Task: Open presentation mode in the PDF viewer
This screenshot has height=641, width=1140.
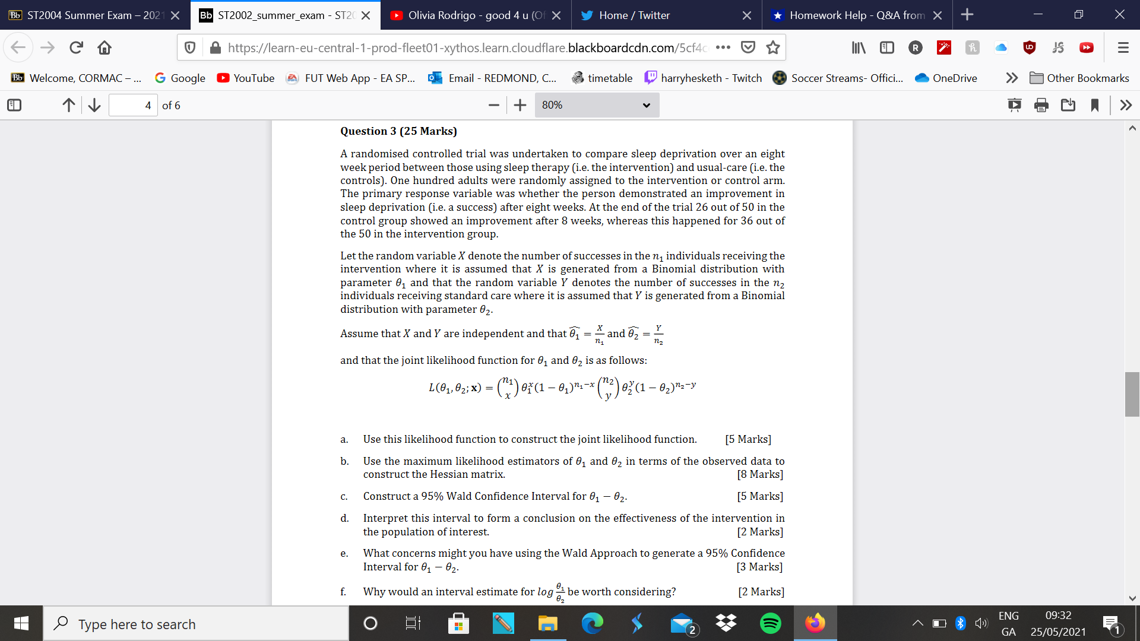Action: [1014, 105]
